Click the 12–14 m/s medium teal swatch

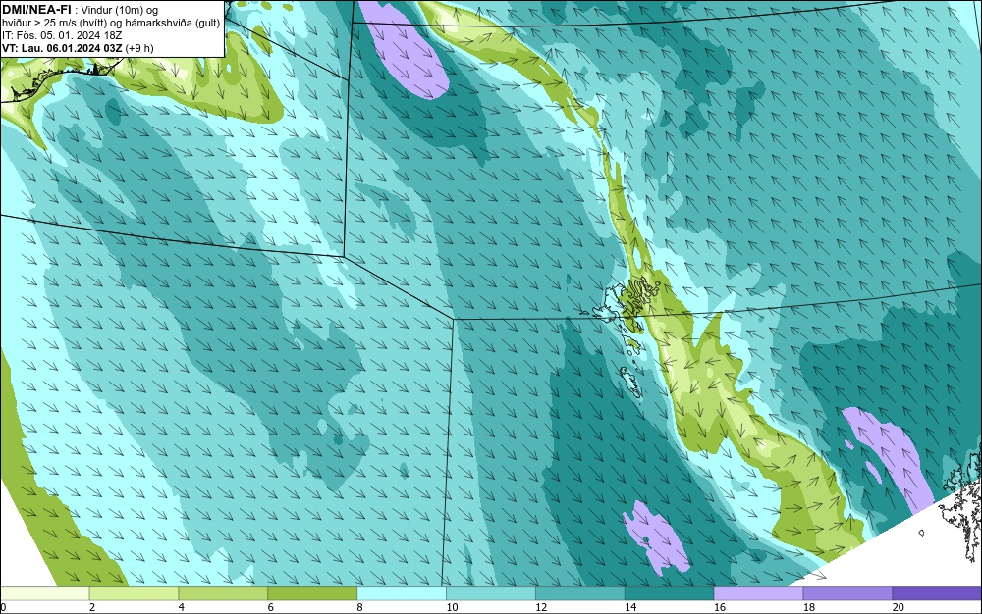580,593
